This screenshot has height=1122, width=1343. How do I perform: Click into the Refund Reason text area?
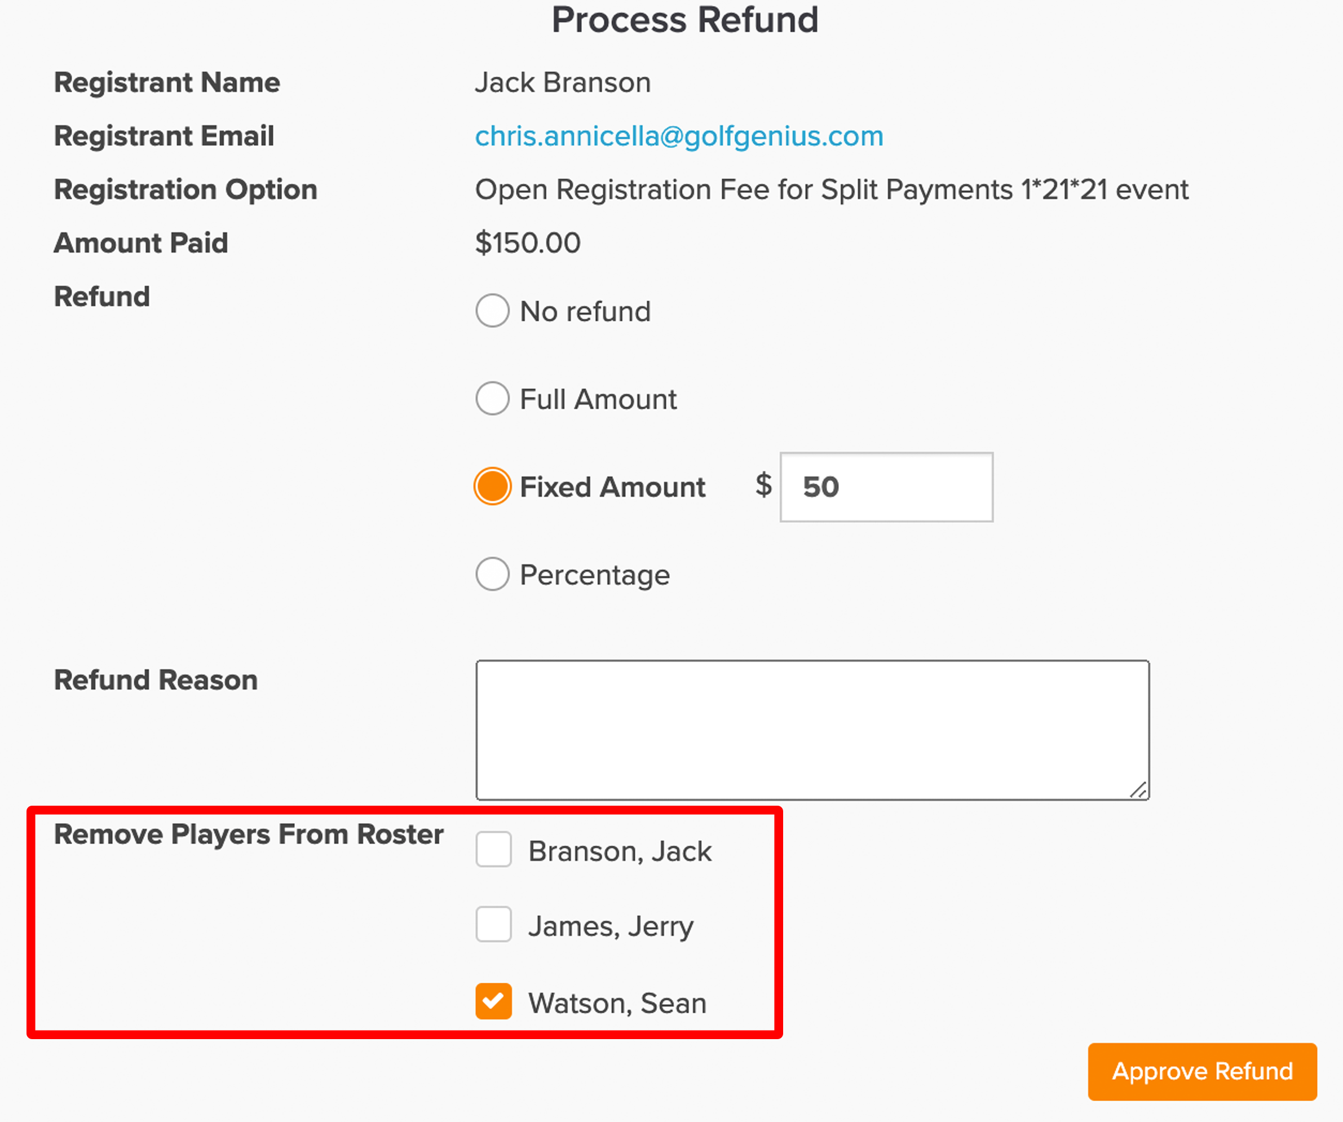(x=812, y=730)
